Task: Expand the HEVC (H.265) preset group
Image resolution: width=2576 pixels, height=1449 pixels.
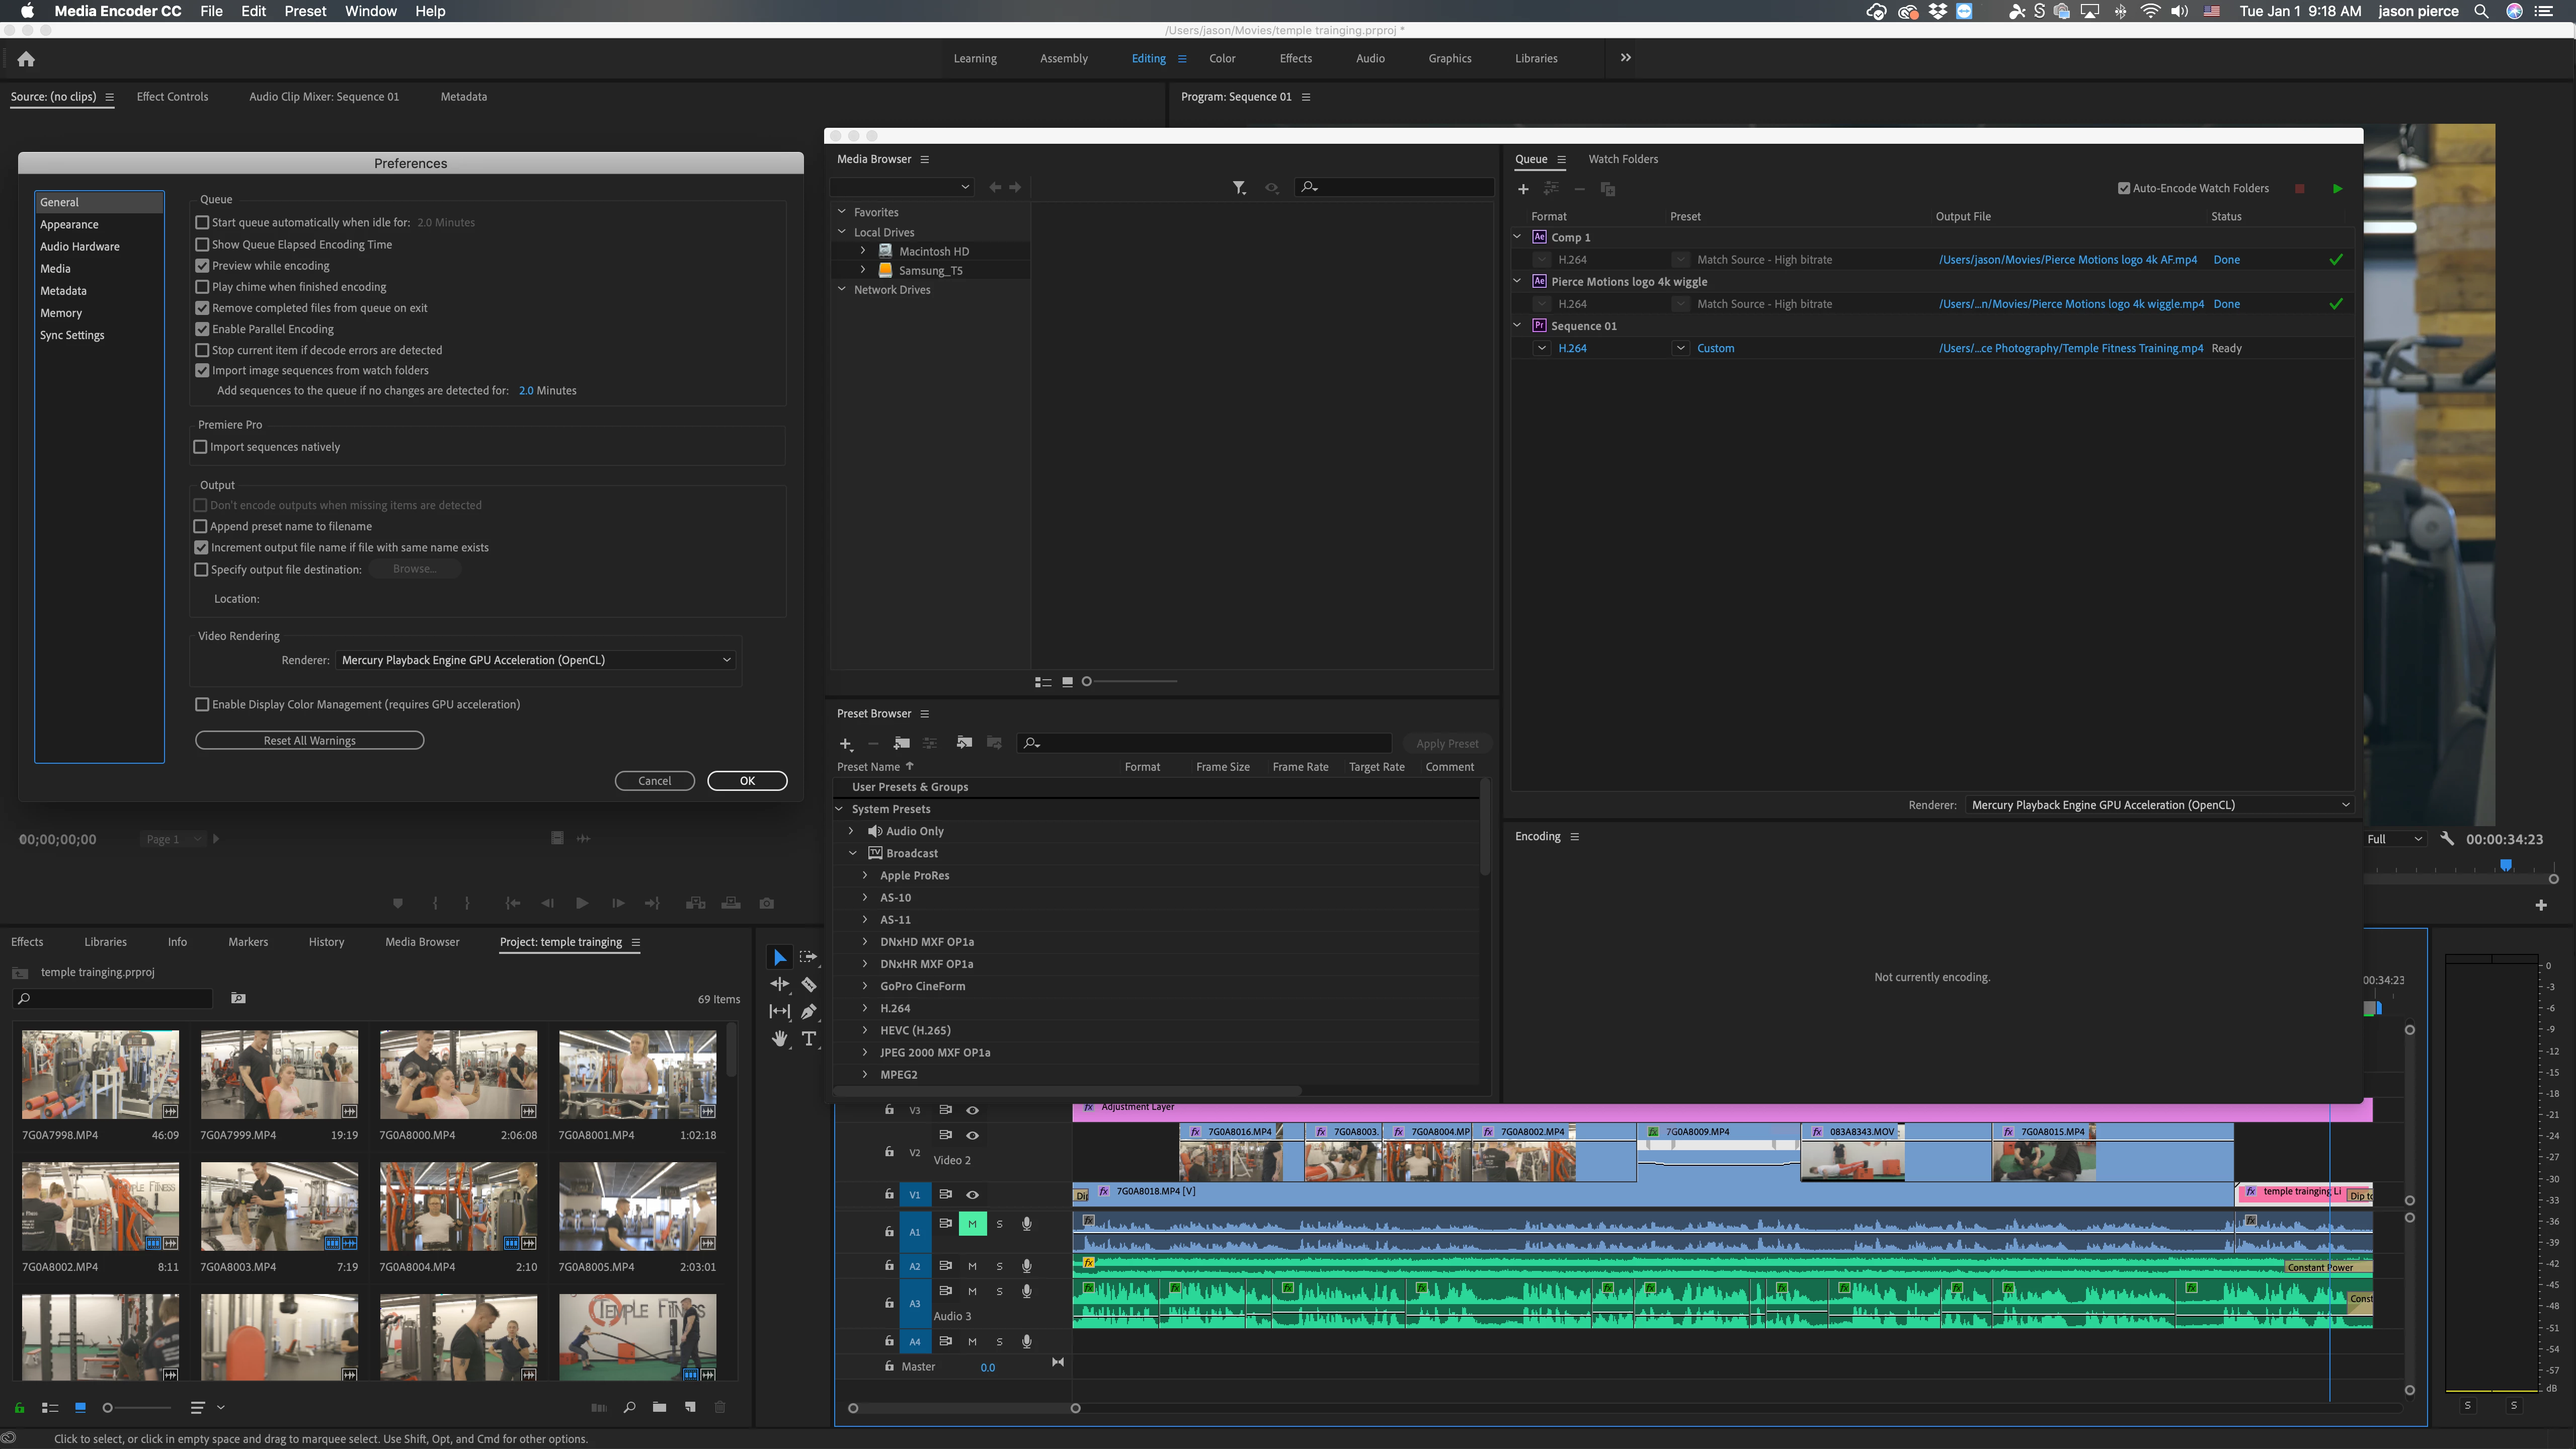Action: 865,1030
